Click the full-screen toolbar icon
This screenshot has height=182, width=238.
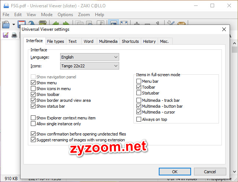click(124, 23)
